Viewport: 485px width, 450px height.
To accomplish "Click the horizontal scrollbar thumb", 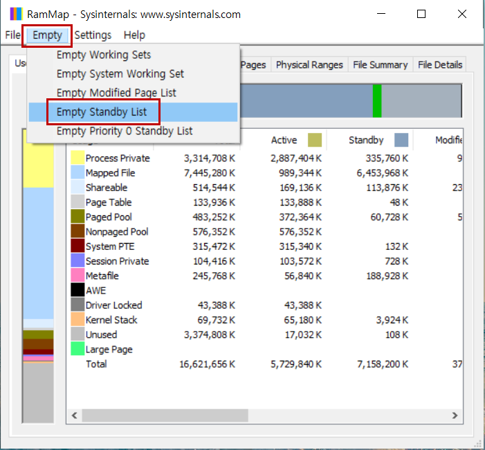I will tap(165, 415).
